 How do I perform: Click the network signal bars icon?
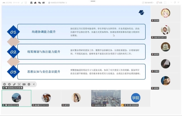(22, 2)
